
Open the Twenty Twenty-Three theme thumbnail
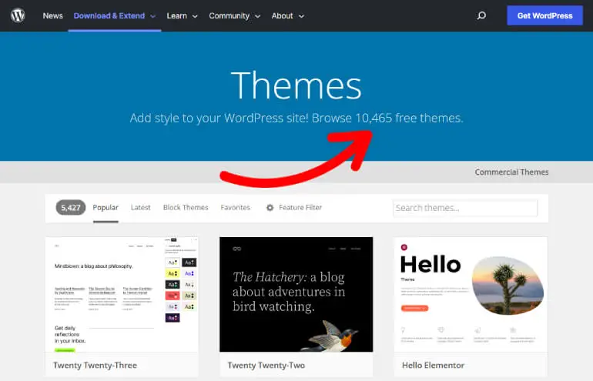[122, 295]
